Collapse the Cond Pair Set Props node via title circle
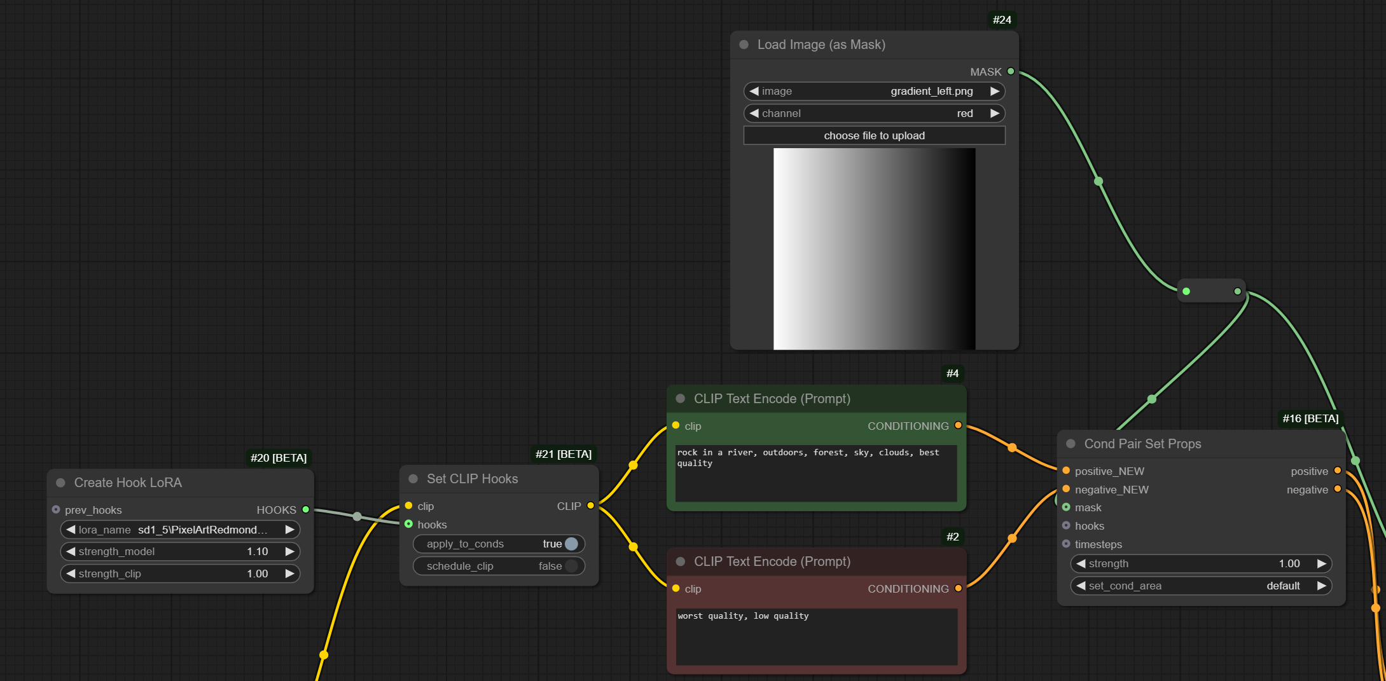Screen dimensions: 1386x681 pyautogui.click(x=1071, y=444)
